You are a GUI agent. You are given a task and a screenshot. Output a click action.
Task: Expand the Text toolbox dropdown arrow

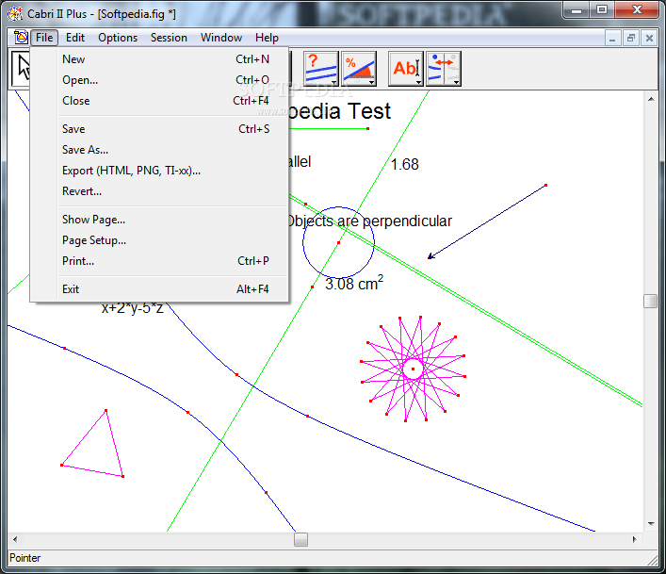419,82
